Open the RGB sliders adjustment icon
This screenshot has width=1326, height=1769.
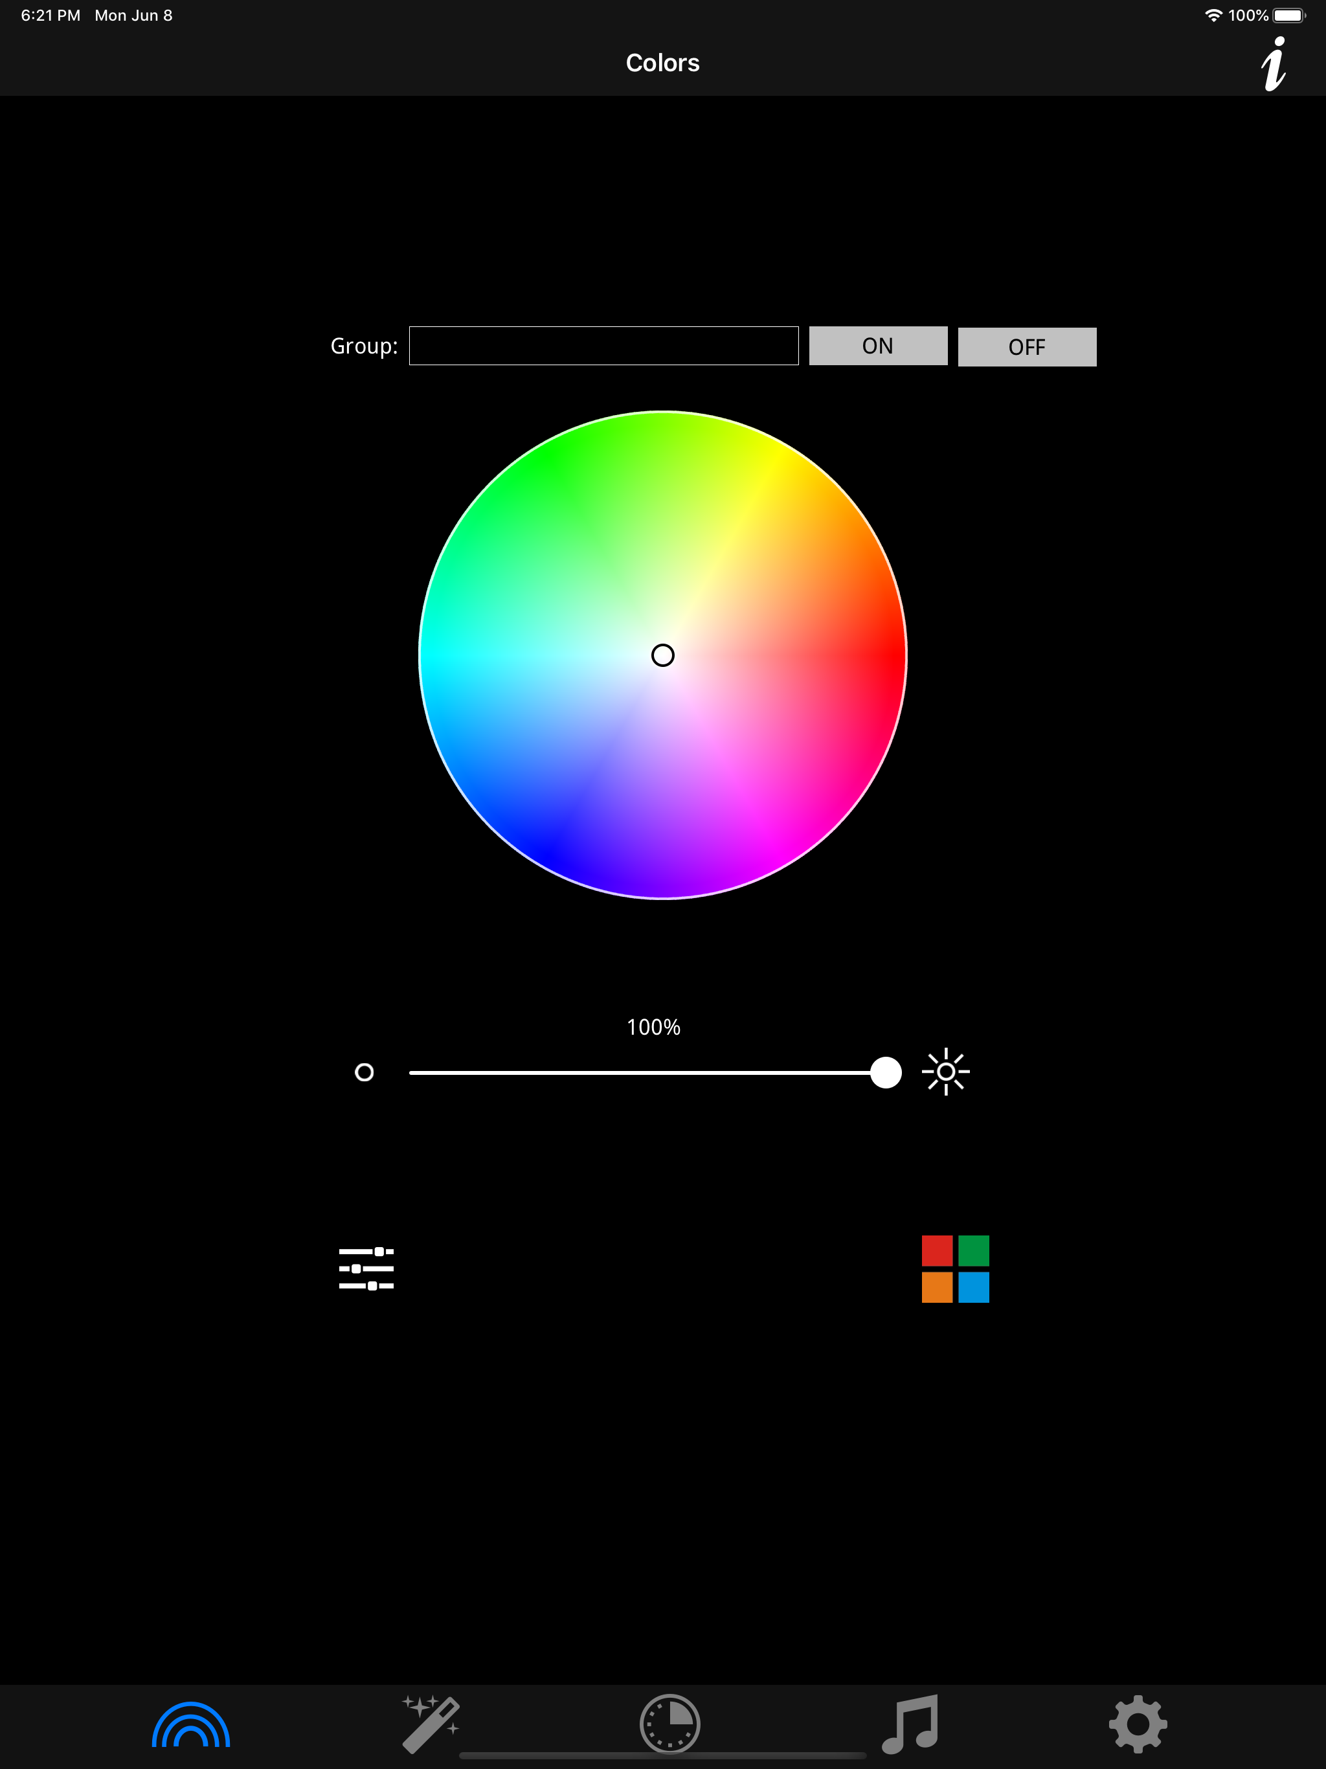click(366, 1268)
